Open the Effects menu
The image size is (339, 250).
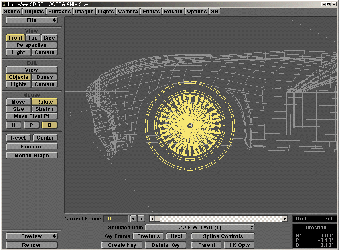click(151, 11)
